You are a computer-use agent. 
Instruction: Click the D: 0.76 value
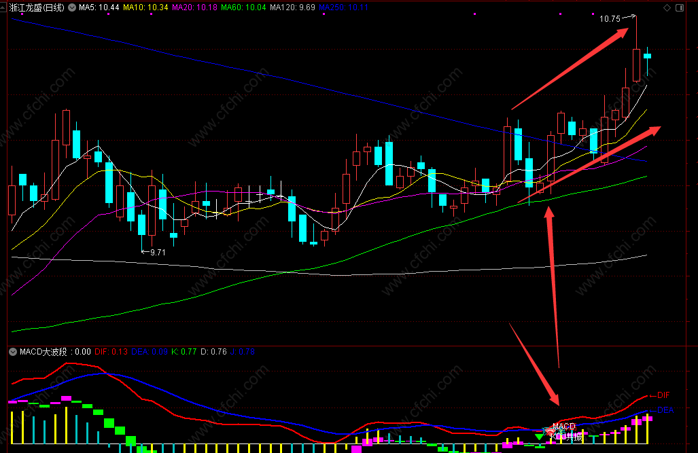tap(213, 352)
